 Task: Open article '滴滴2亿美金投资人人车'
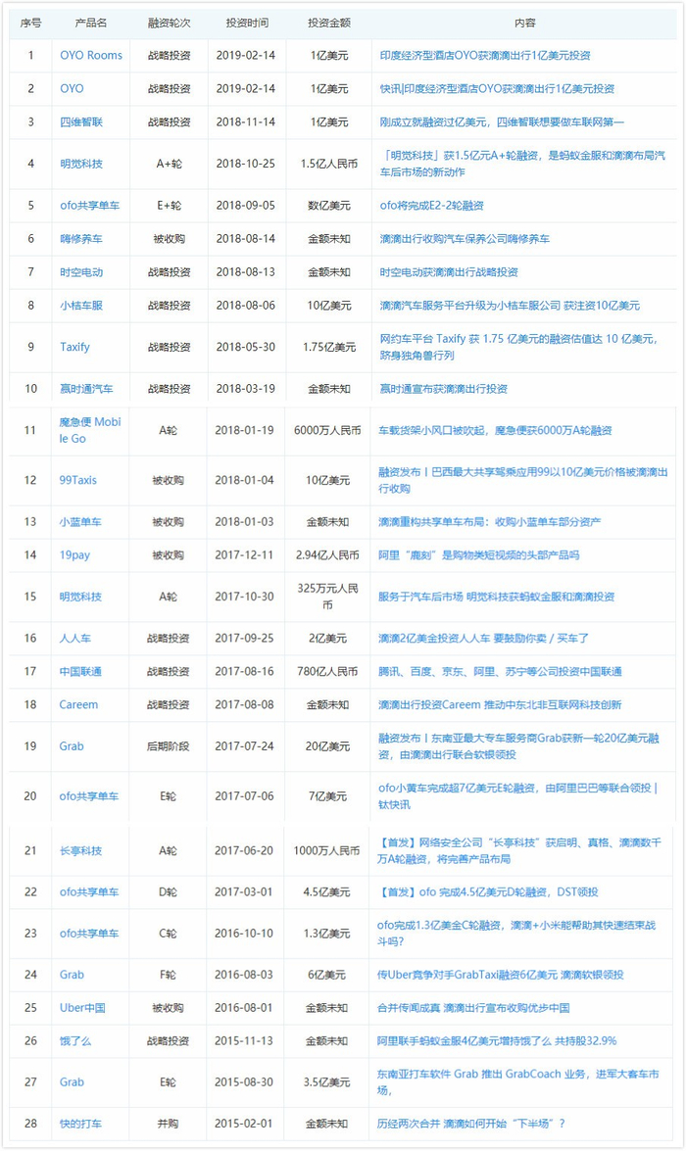pyautogui.click(x=484, y=638)
